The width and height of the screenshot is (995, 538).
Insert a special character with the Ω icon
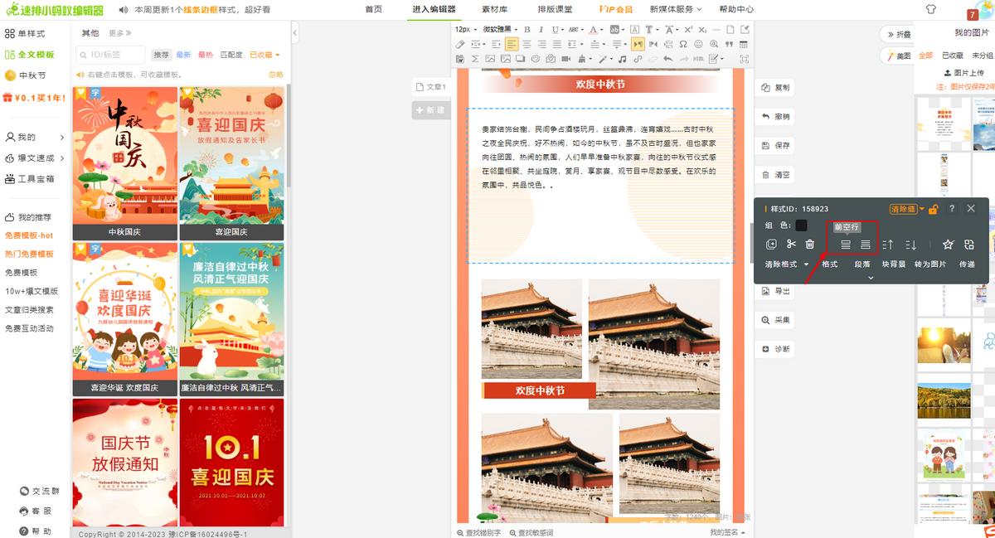tap(683, 45)
